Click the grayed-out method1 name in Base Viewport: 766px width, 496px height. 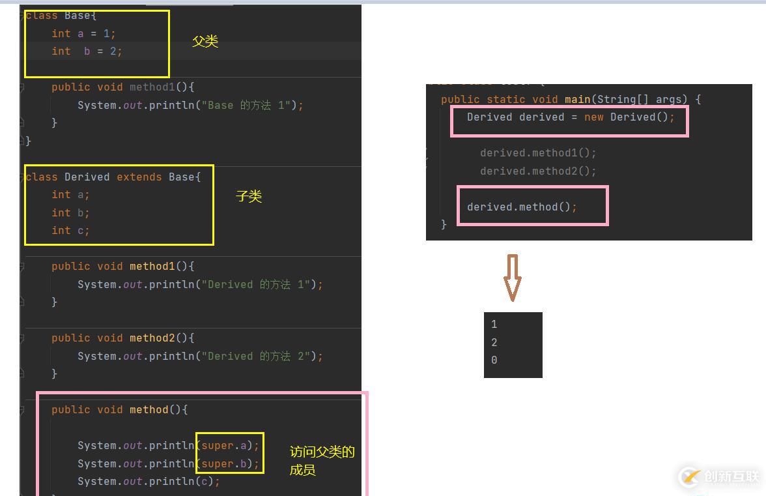tap(152, 87)
